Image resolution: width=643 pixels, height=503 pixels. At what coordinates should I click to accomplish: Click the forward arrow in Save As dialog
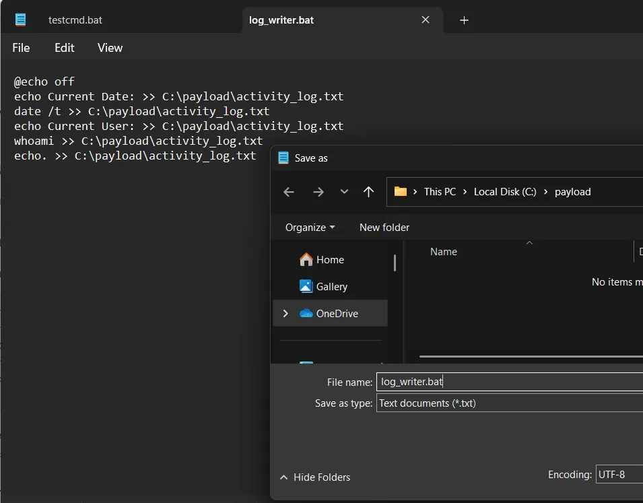click(318, 191)
